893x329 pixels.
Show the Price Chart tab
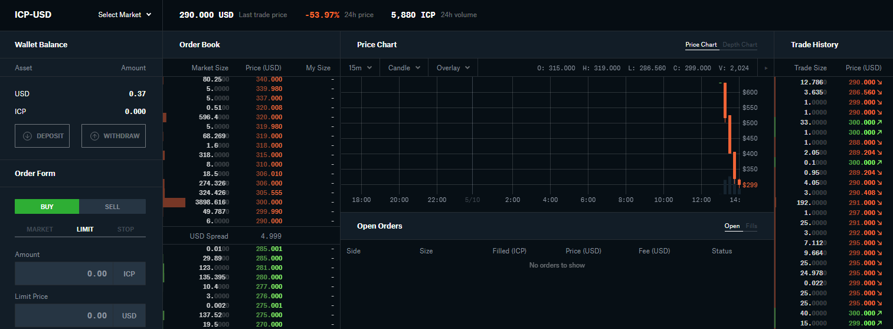[x=701, y=45]
